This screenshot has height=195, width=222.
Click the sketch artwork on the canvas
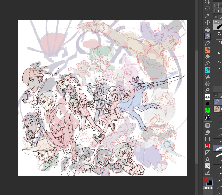click(x=102, y=98)
